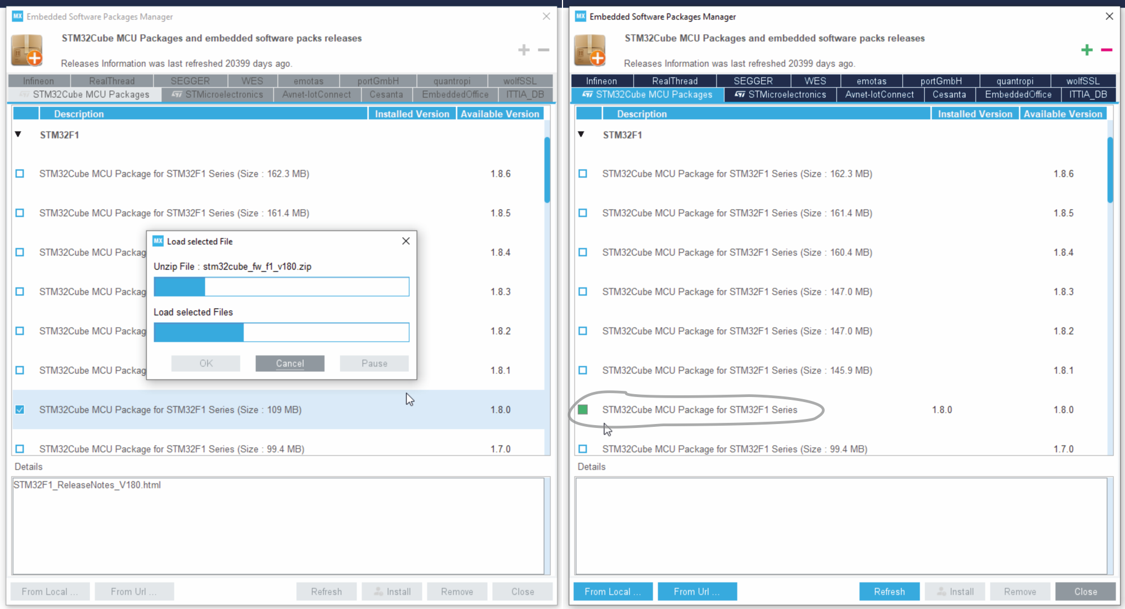Tick the 1.8.1 package checkbox in the right window

pos(583,371)
